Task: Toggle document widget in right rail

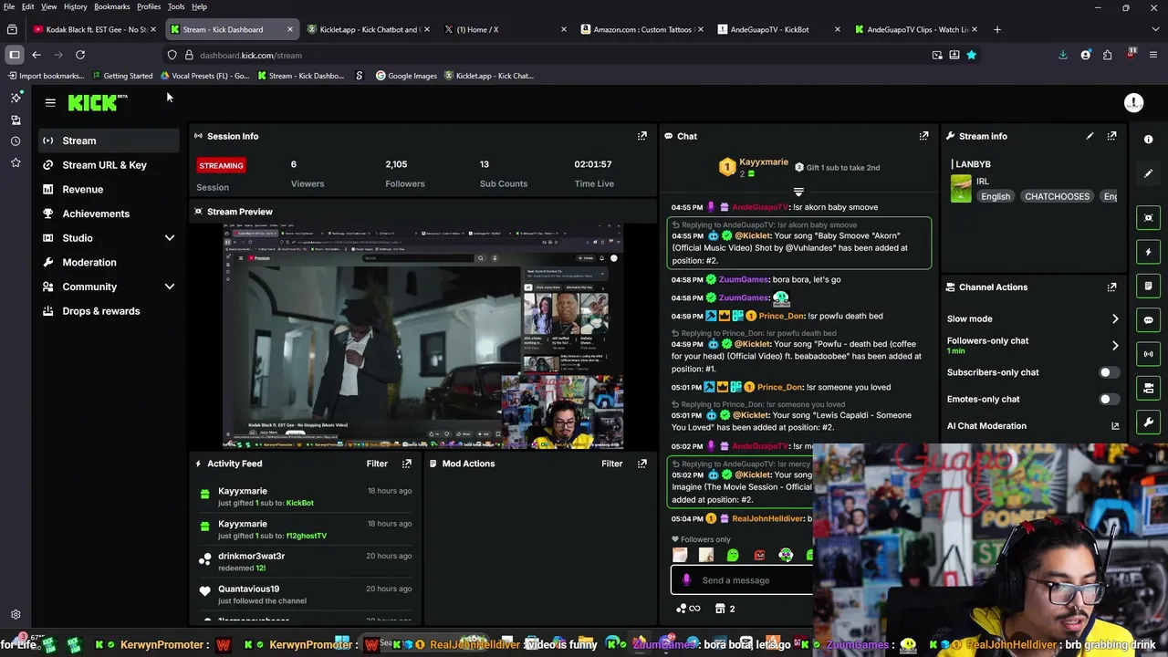Action: [x=1149, y=286]
